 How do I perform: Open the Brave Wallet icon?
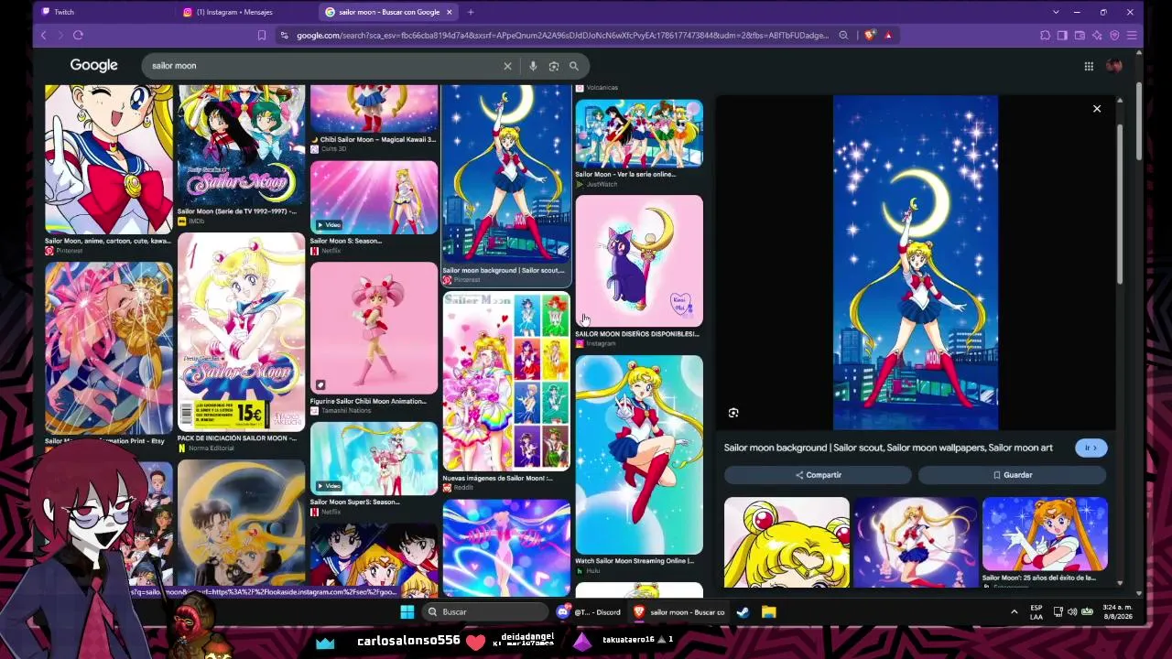[1080, 36]
